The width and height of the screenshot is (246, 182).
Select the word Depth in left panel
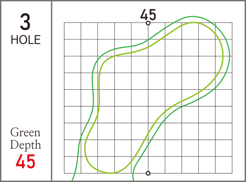click(x=26, y=145)
